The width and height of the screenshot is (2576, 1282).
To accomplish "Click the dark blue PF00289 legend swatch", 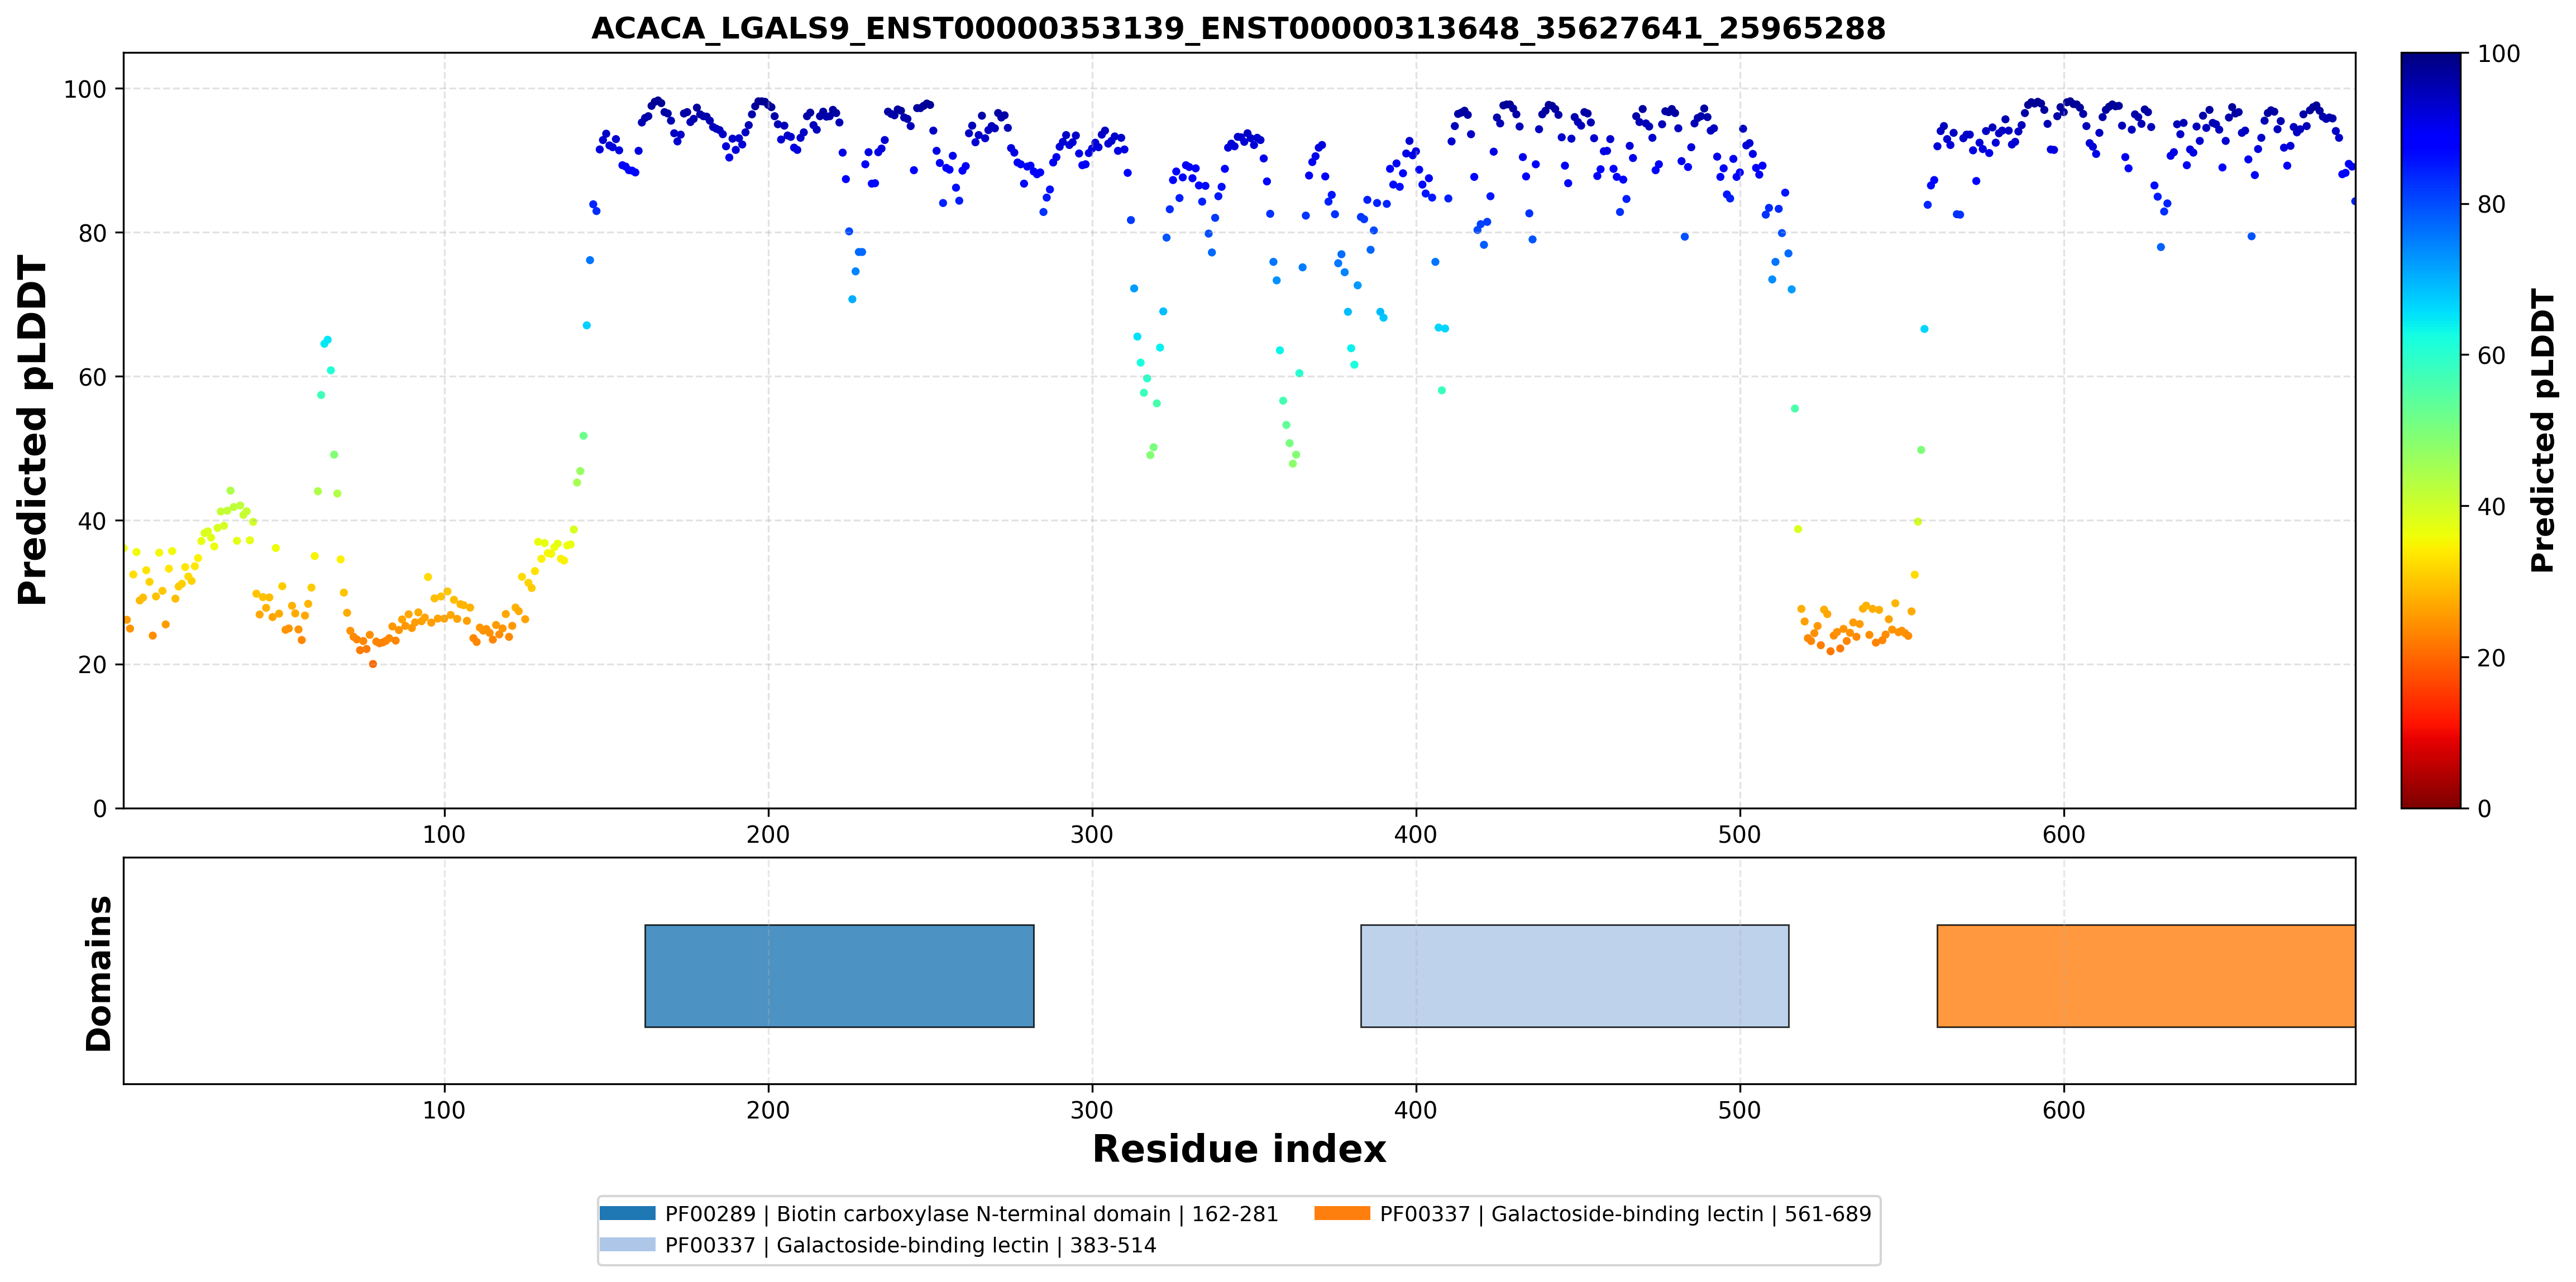I will point(628,1213).
